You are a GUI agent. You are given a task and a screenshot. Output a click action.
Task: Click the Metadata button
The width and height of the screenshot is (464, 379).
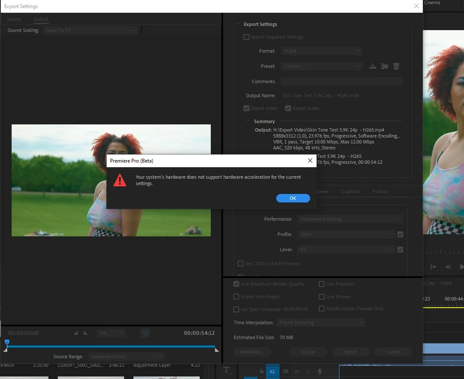pyautogui.click(x=252, y=352)
